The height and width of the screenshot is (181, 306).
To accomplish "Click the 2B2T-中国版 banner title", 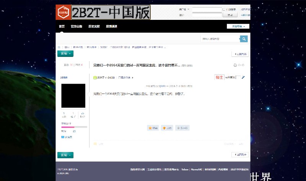I will point(111,12).
